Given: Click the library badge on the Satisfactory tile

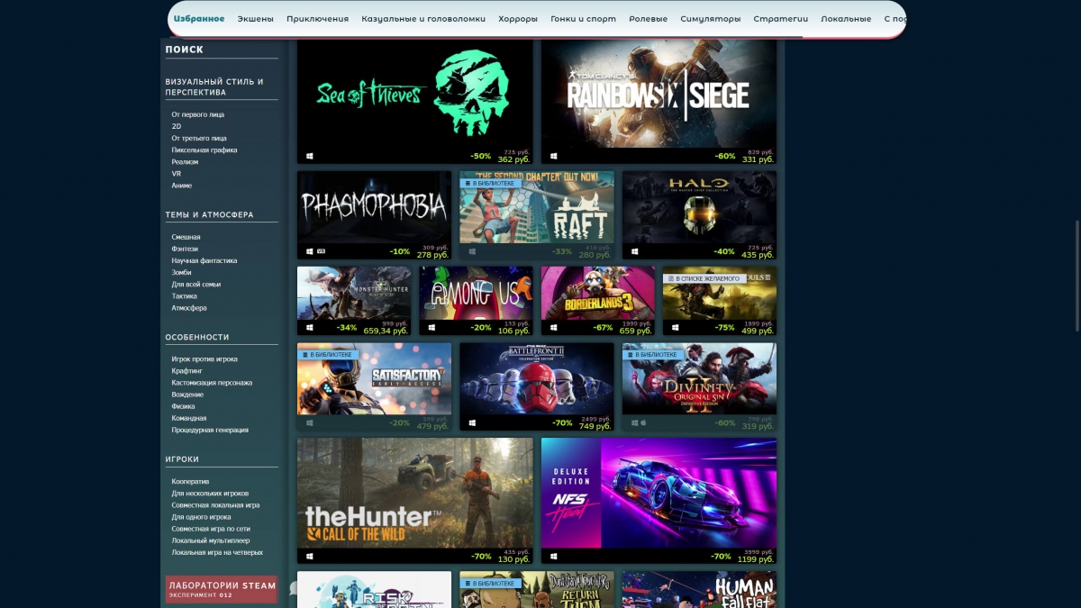Looking at the screenshot, I should tap(329, 354).
